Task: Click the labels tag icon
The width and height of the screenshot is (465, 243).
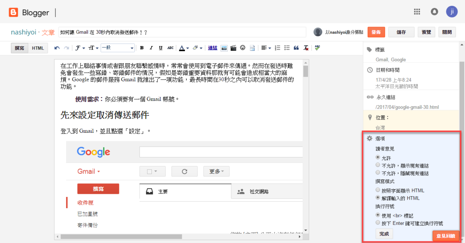Action: pos(370,50)
